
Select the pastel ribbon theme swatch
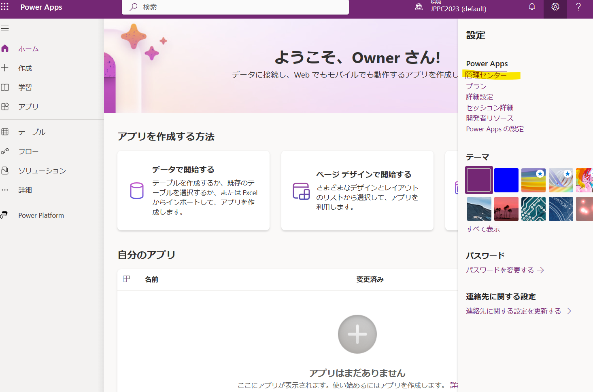point(561,180)
